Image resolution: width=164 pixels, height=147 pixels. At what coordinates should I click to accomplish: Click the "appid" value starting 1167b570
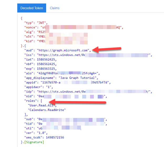75,82
